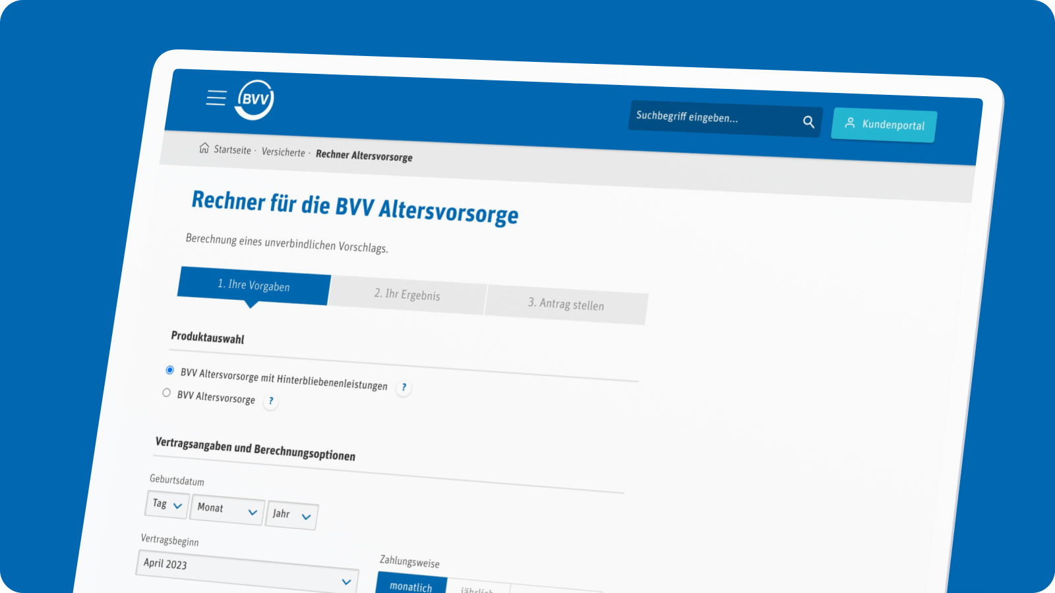Choose jährlich payment mode
This screenshot has width=1055, height=593.
click(x=477, y=588)
